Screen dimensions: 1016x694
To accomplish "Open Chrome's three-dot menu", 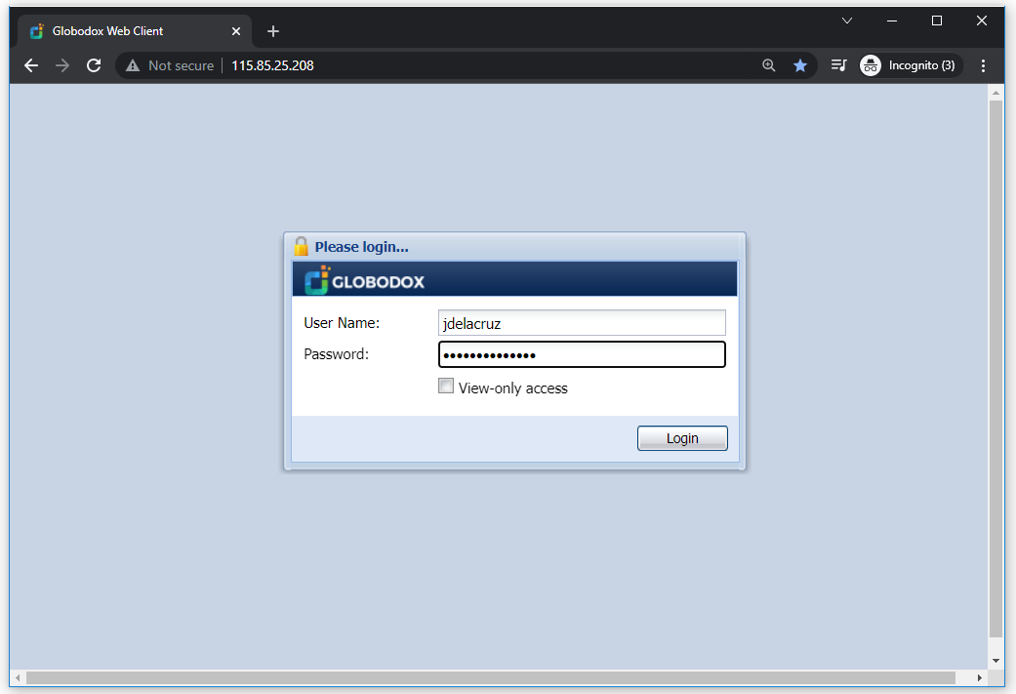I will coord(983,65).
